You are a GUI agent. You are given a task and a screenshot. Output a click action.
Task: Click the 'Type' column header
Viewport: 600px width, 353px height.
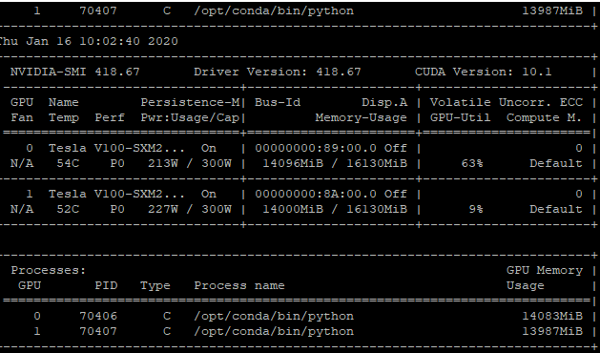(x=155, y=285)
